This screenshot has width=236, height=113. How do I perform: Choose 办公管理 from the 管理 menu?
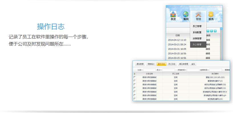(x=198, y=45)
